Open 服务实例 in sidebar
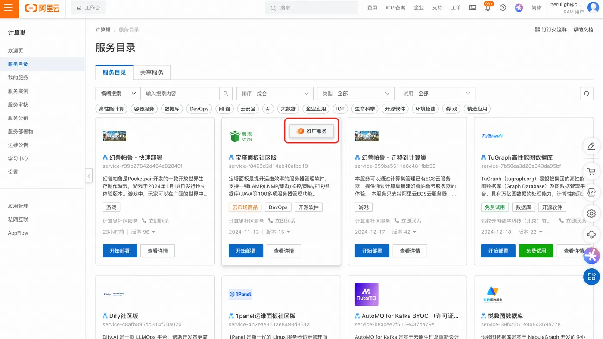Image resolution: width=603 pixels, height=339 pixels. pyautogui.click(x=18, y=91)
